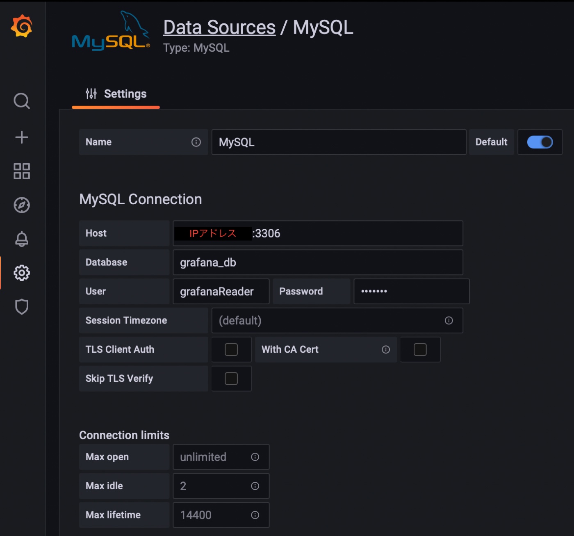Click the info icon beside Name
Viewport: 574px width, 536px height.
(x=196, y=142)
